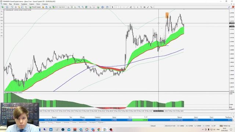Select the M5 timeframe button

pyautogui.click(x=1, y=14)
